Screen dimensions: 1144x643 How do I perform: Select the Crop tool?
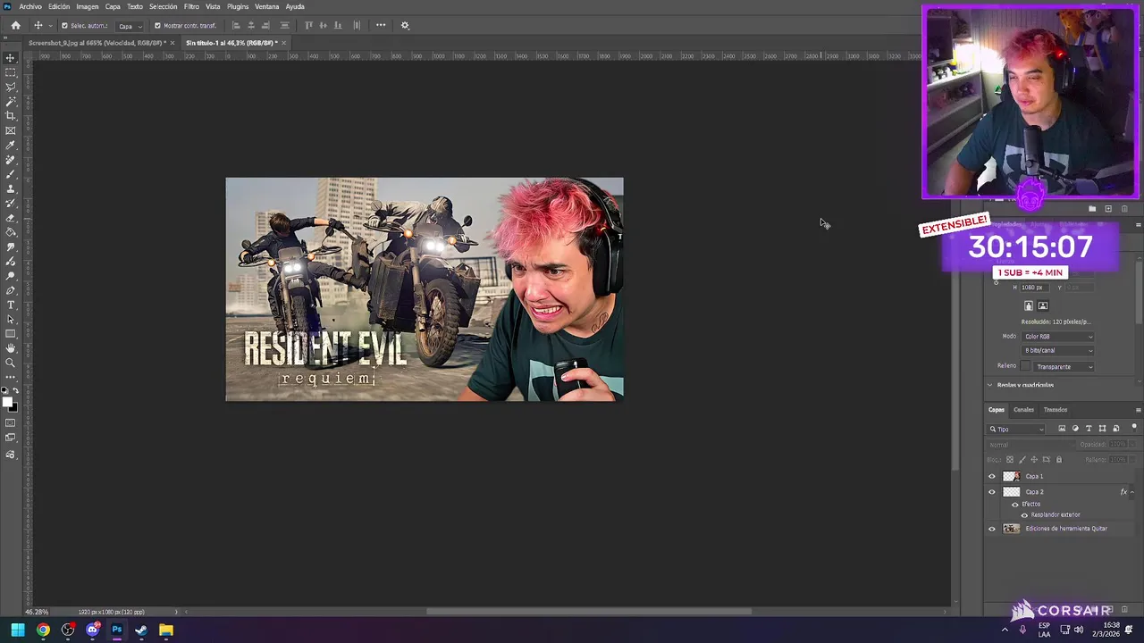point(11,115)
